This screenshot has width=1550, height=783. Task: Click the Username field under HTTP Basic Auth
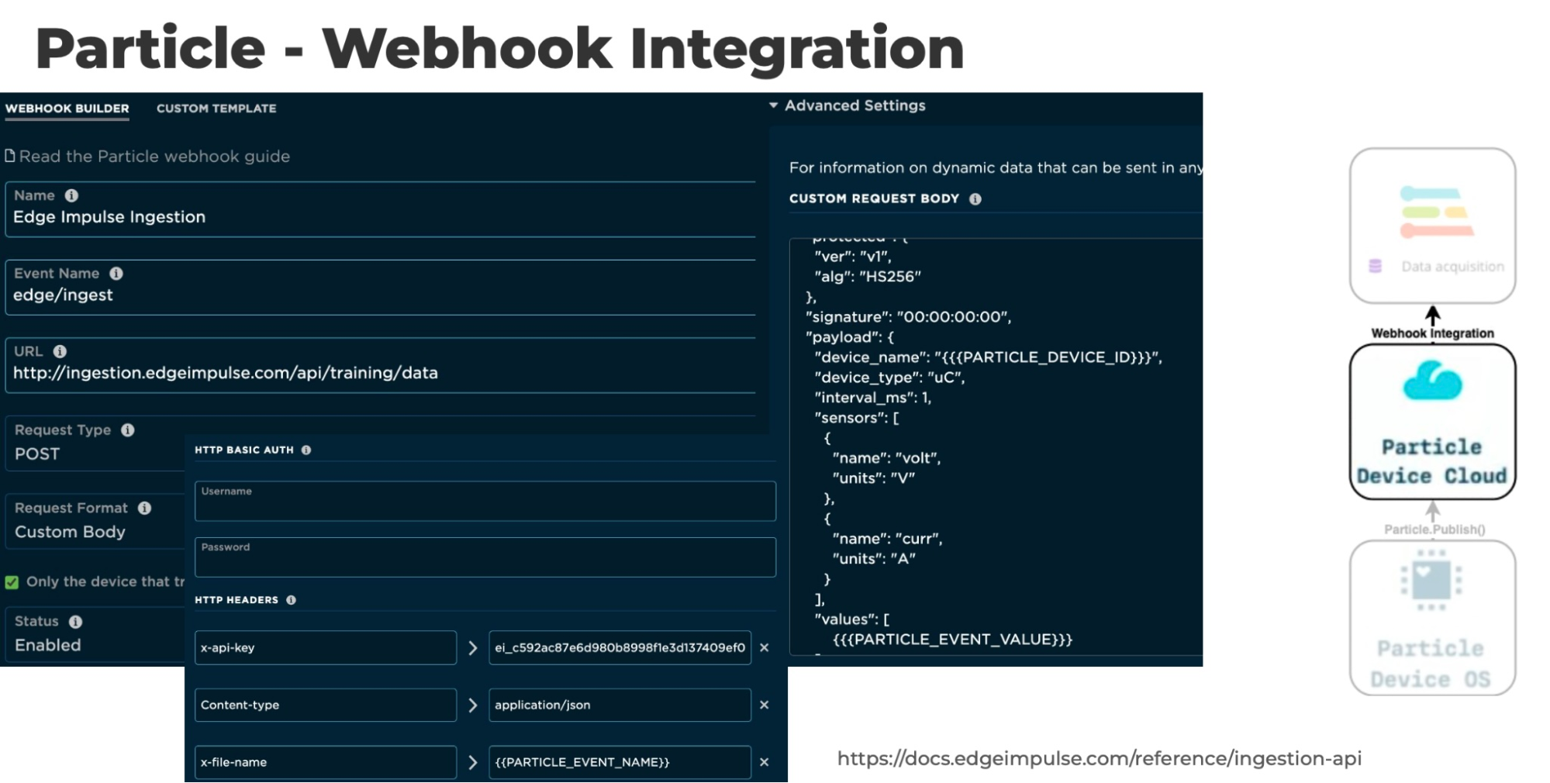485,501
